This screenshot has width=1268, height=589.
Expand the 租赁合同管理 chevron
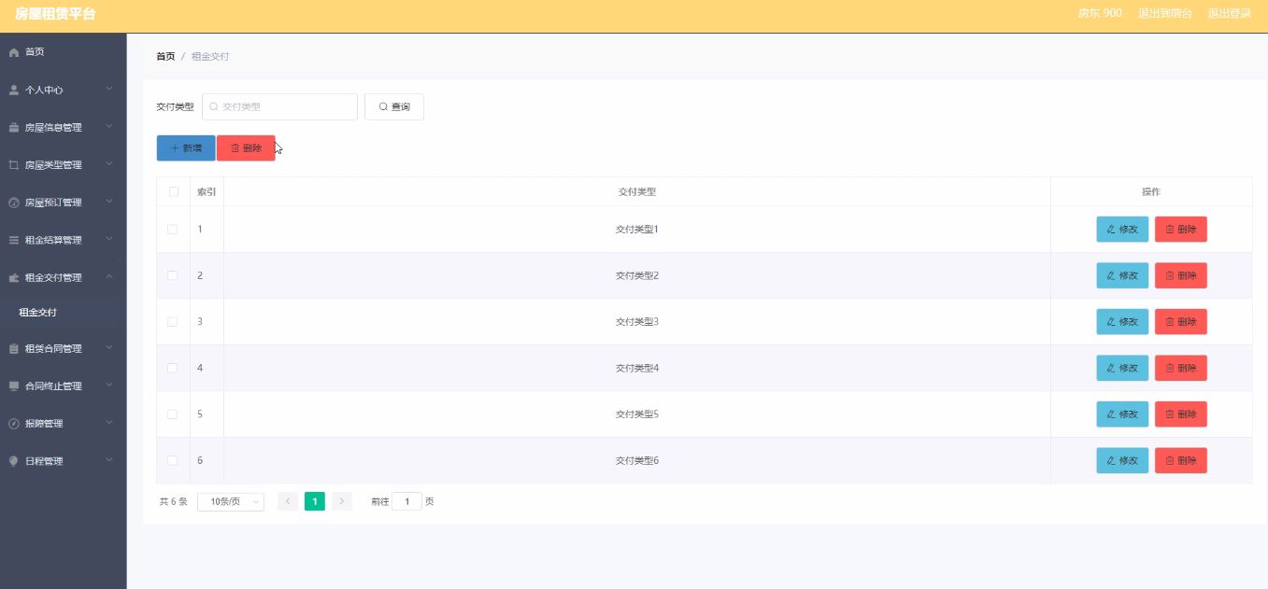pyautogui.click(x=109, y=347)
